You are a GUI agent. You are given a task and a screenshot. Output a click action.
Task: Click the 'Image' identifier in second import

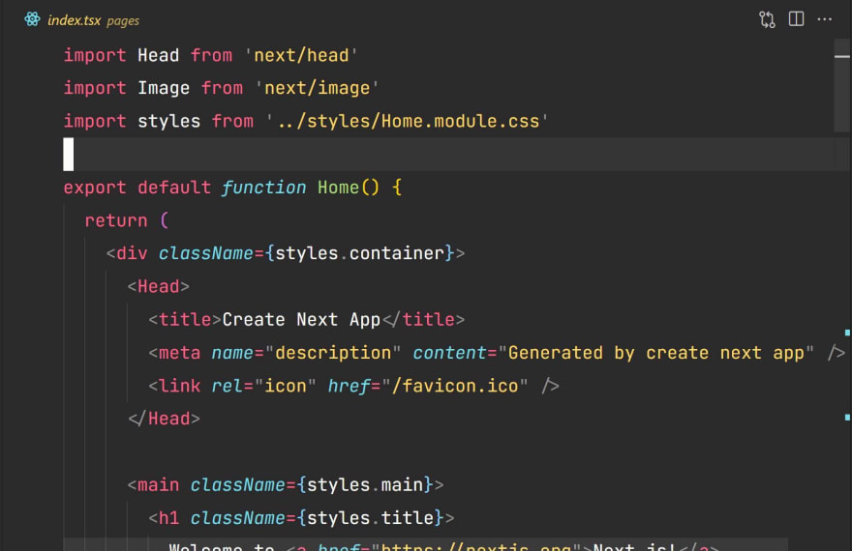[164, 88]
